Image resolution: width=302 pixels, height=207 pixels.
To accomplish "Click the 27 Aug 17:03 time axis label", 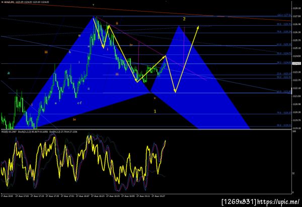I will 22,196.
